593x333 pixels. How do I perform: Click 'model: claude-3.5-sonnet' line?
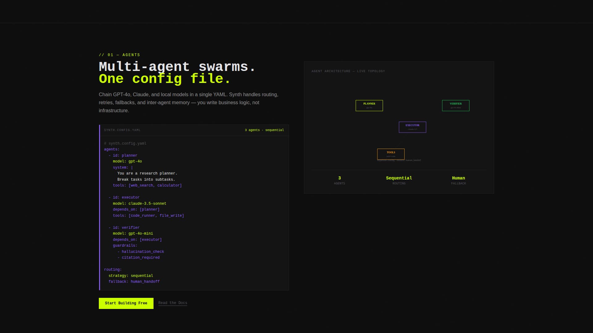tap(140, 203)
